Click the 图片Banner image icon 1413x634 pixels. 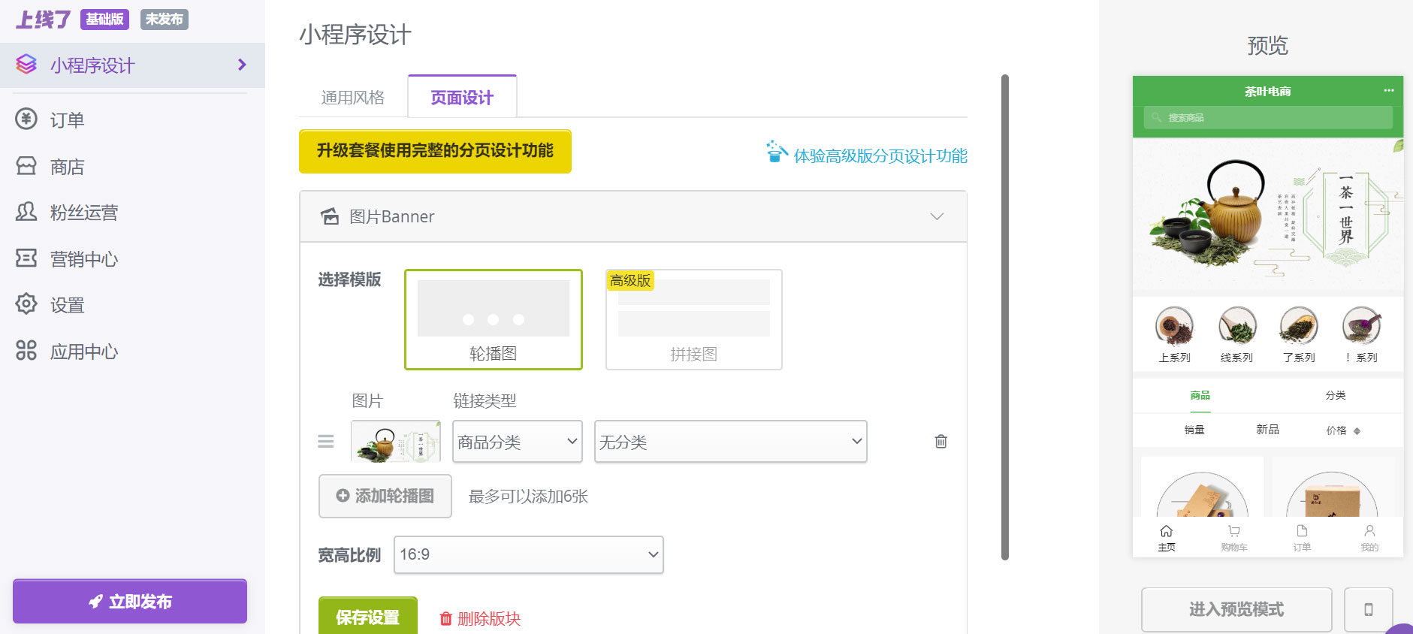tap(330, 216)
